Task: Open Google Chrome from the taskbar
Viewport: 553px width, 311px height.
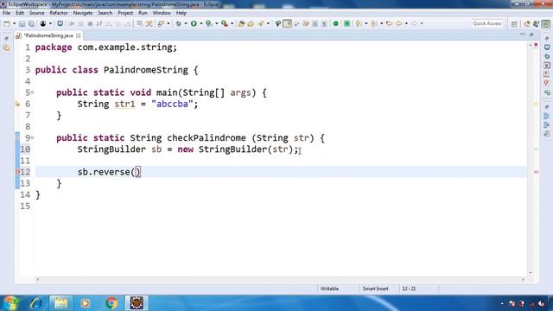Action: click(111, 303)
